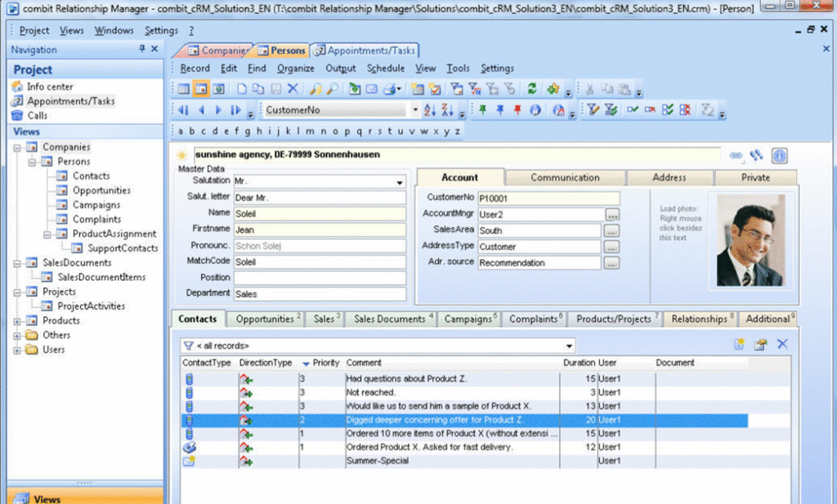Open Windows menu in the main menu bar

tap(114, 30)
